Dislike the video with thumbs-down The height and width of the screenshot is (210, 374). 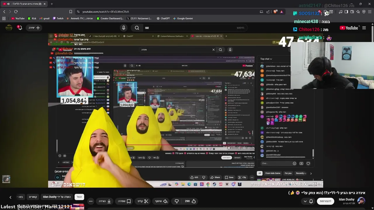pos(177,201)
